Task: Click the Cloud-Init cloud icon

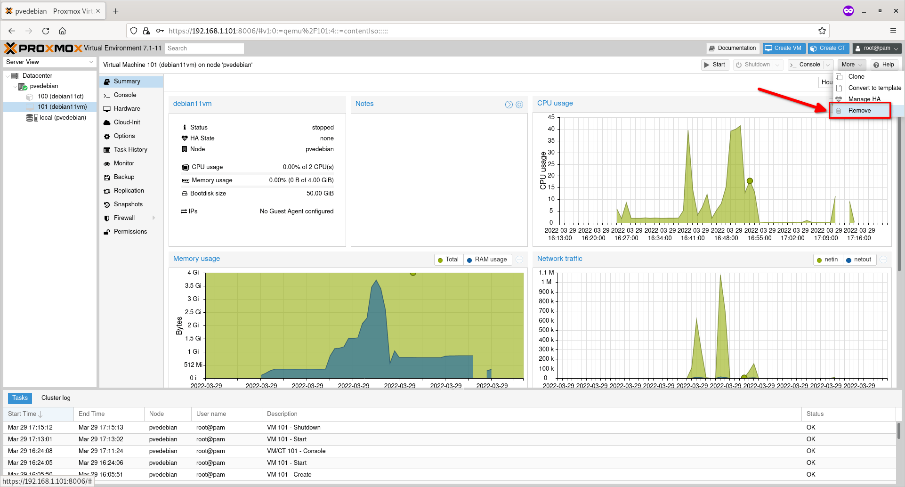Action: pos(107,122)
